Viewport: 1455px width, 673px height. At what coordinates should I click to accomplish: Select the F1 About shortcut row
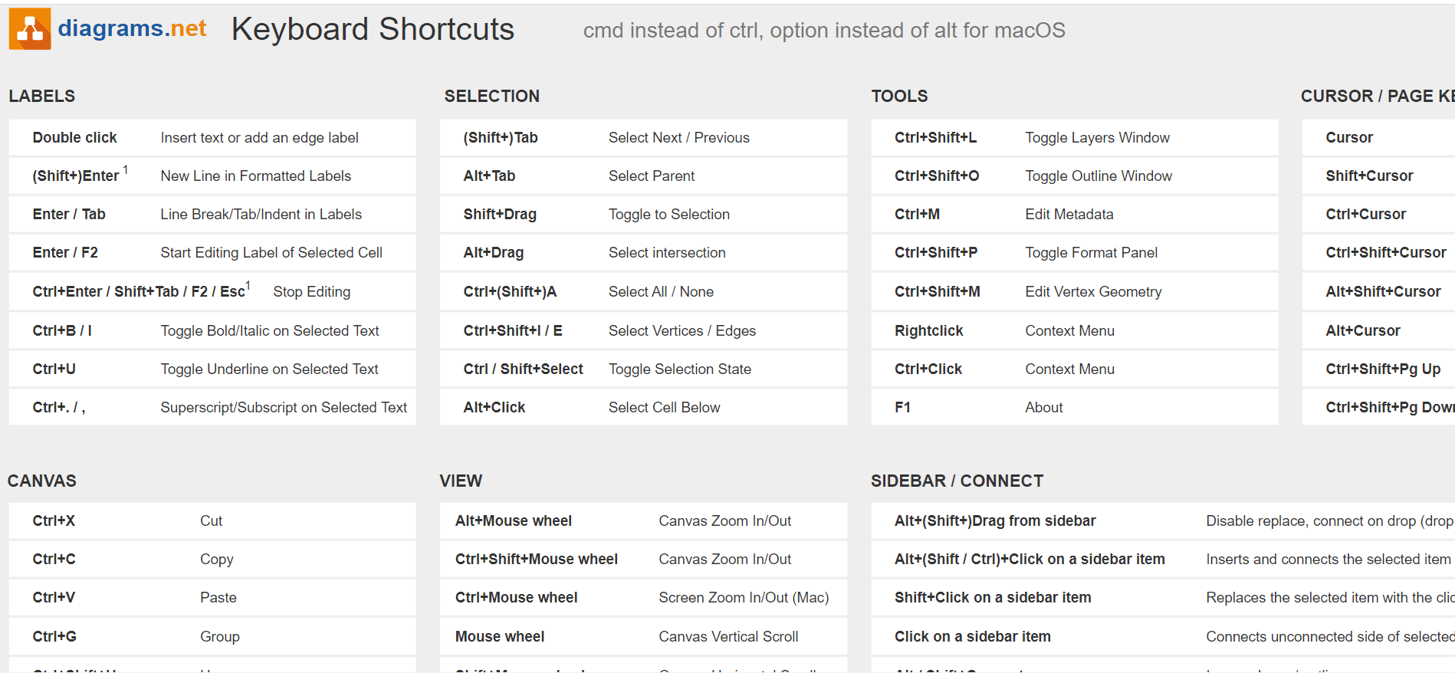point(1073,408)
